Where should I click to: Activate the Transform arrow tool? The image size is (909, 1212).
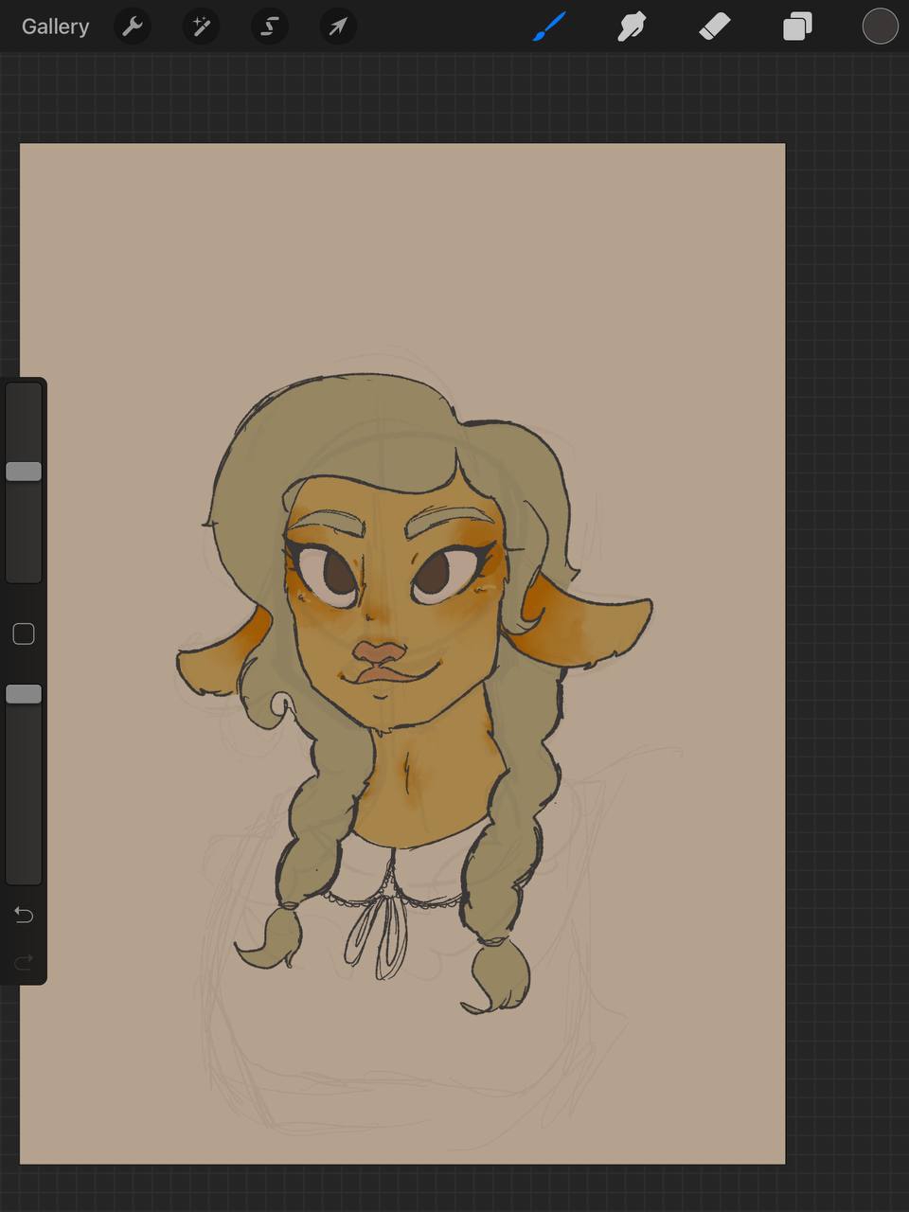coord(338,27)
